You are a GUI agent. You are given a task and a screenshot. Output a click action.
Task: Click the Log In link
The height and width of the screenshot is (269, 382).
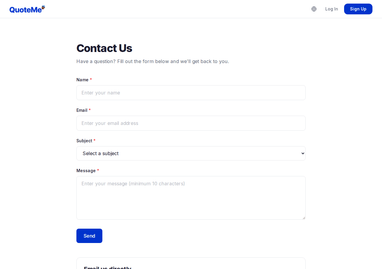click(331, 9)
